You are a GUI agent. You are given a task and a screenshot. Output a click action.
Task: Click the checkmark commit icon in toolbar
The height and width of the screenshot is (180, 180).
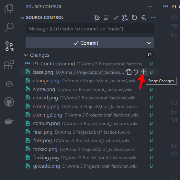tap(116, 18)
